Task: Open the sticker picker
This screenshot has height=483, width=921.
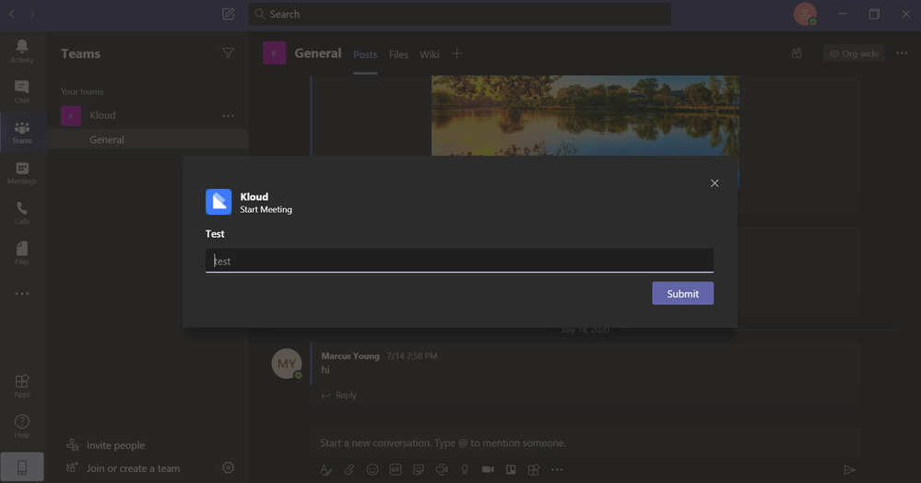Action: pos(419,469)
